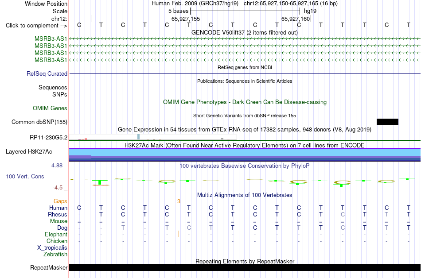Open the GTEx Gene Expression track title
The width and height of the screenshot is (421, 278).
click(x=245, y=130)
